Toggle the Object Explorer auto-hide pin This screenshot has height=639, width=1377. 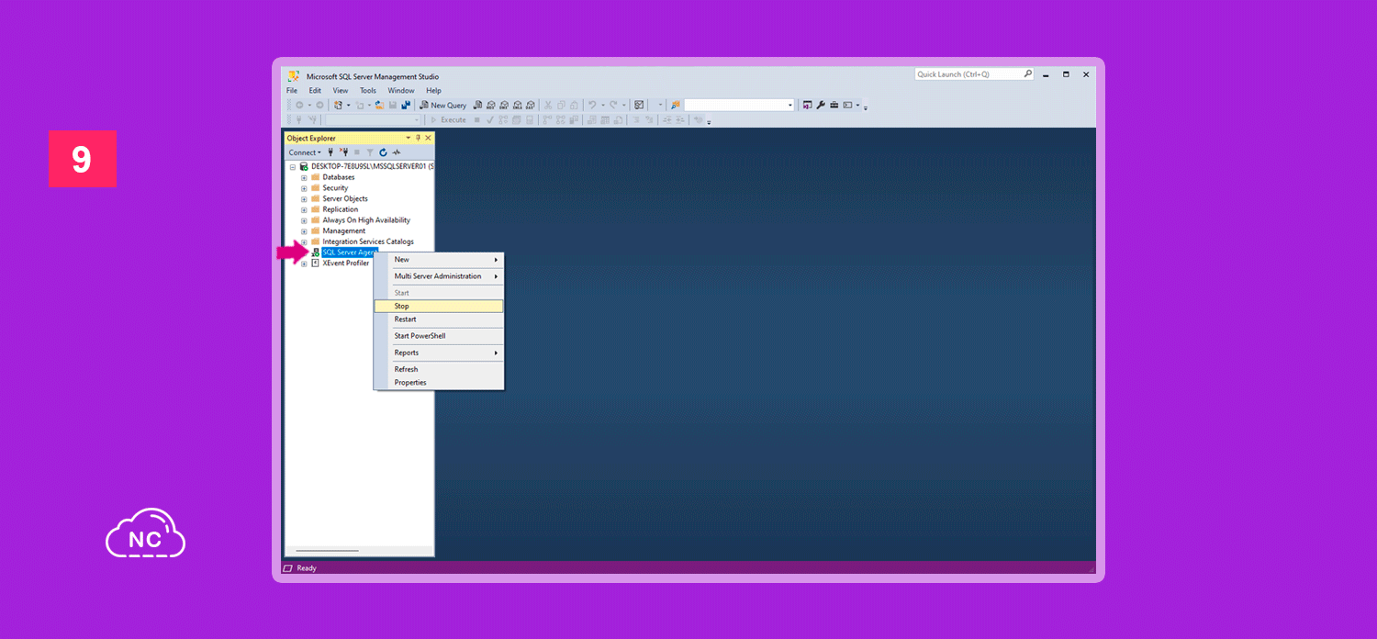click(x=418, y=138)
